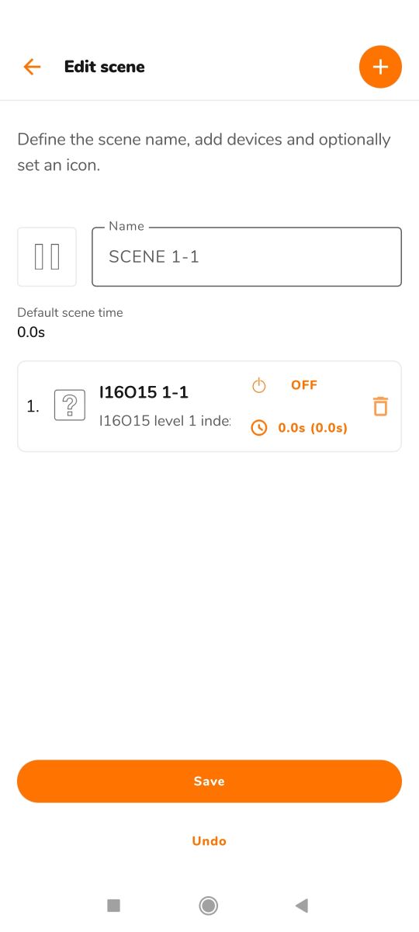Tap the clock icon for delay

[x=259, y=428]
